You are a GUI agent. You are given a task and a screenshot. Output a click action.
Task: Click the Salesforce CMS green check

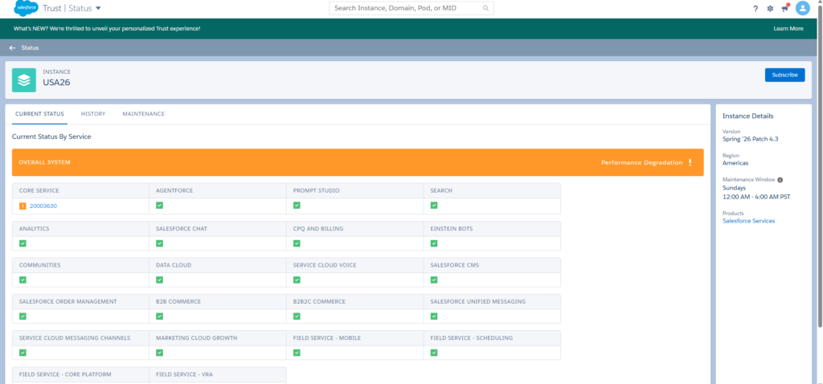tap(434, 280)
